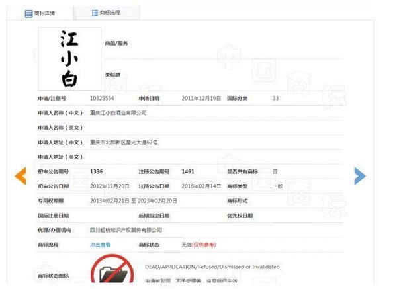Click agency name 四川虹桥知识产权服务有限公司
The height and width of the screenshot is (289, 397).
pyautogui.click(x=126, y=230)
